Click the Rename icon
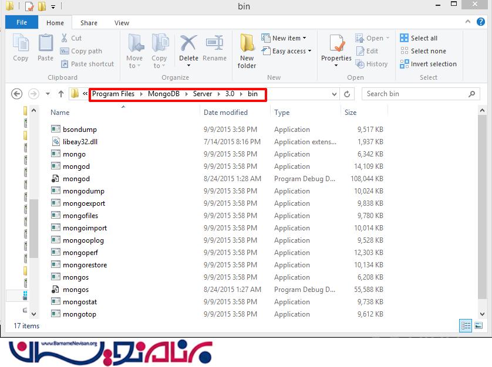The image size is (492, 367). tap(215, 43)
